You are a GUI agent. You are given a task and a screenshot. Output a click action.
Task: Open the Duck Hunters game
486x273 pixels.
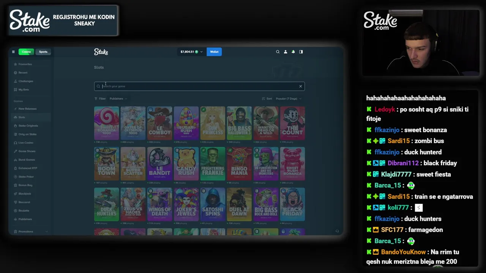click(x=106, y=204)
